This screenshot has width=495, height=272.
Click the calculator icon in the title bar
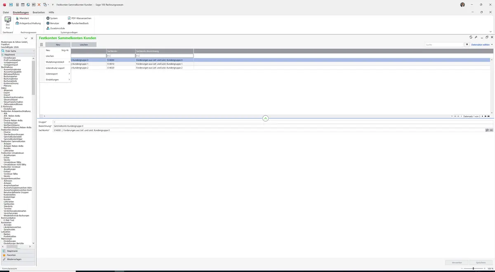point(17,5)
